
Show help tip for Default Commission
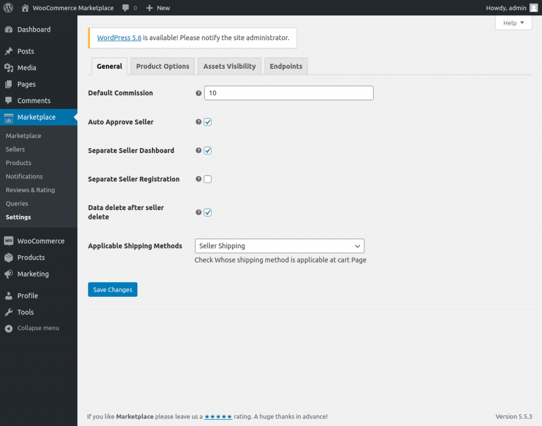(x=198, y=93)
